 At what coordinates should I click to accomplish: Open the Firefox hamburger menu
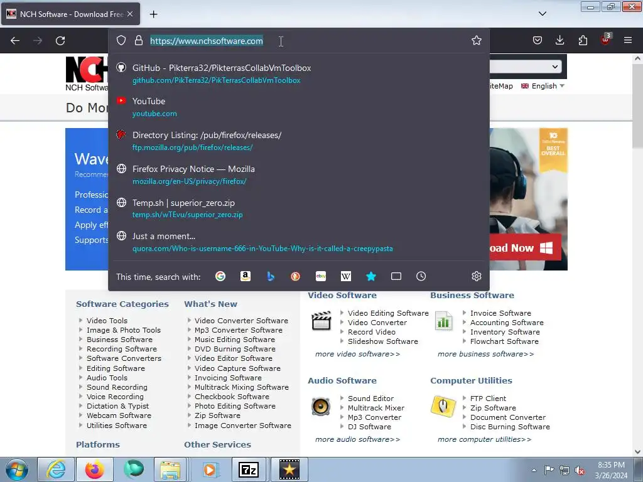[x=628, y=40]
